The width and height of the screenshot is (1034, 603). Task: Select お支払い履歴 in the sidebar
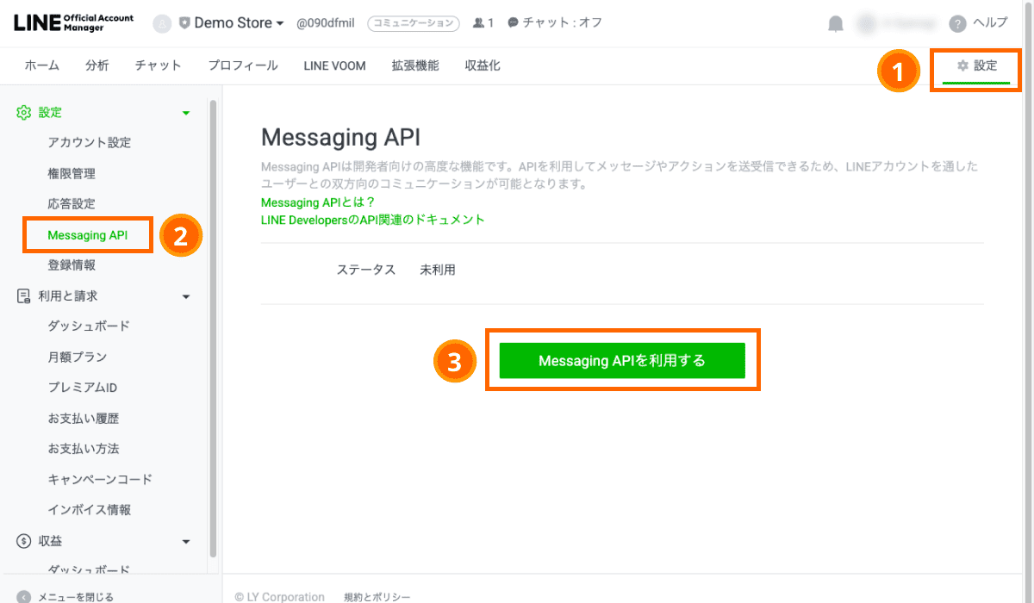[84, 419]
